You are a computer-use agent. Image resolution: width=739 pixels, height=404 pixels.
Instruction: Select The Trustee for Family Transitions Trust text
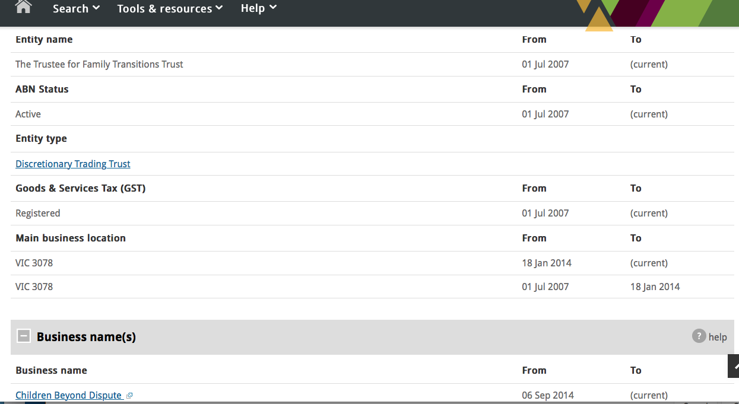(x=99, y=64)
